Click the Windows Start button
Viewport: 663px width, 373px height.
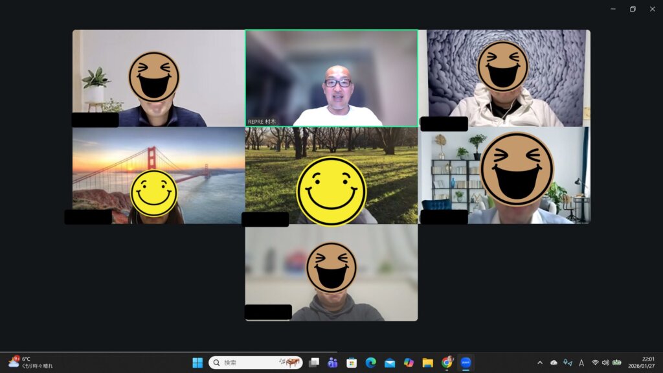pos(197,363)
